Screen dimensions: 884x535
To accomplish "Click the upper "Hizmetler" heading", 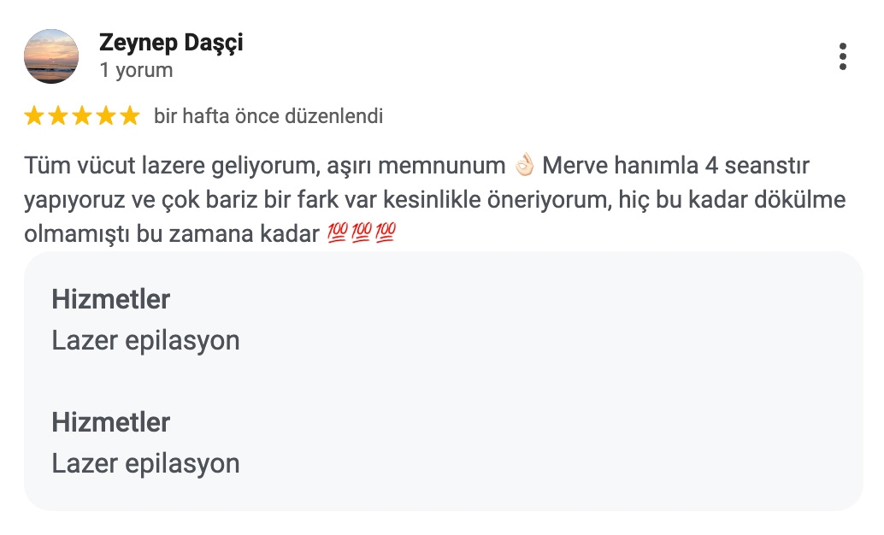I will coord(111,299).
